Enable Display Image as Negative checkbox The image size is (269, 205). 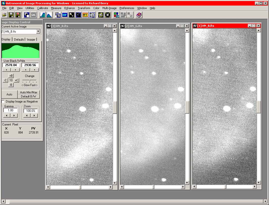(3, 101)
